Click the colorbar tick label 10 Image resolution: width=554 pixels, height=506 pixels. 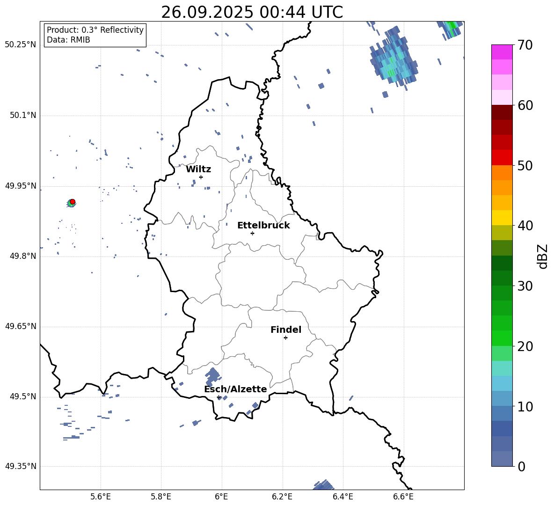pyautogui.click(x=525, y=407)
